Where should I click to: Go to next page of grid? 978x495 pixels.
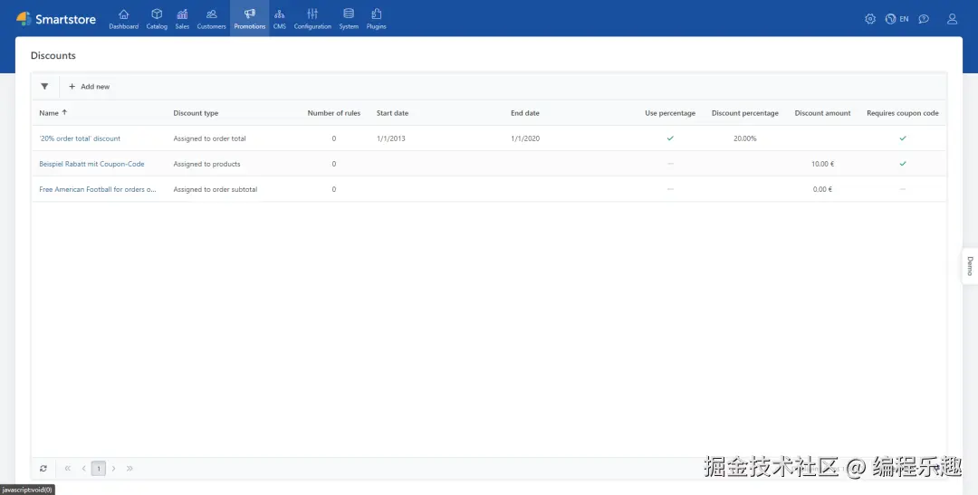(x=113, y=468)
